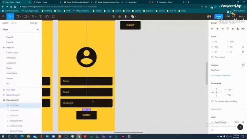Click the browser reload icon
Viewport: 247px width, 139px height.
tap(11, 7)
